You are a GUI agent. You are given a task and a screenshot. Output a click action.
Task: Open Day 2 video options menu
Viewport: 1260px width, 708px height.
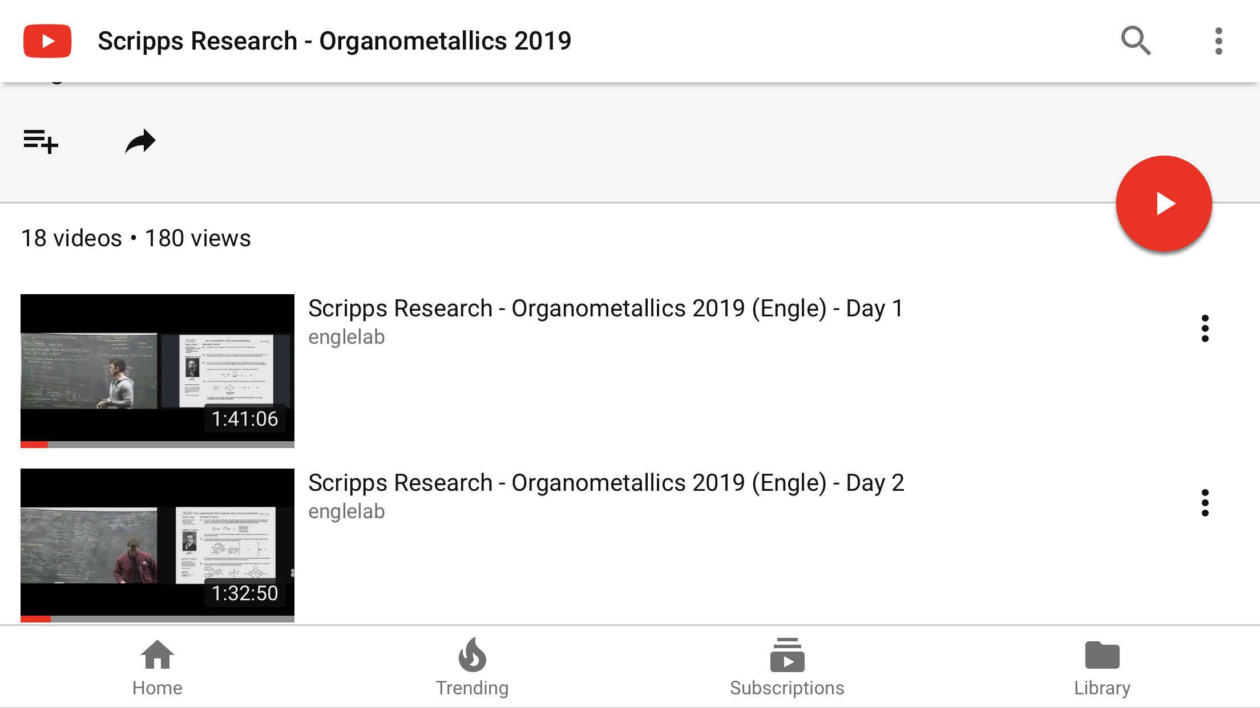click(1205, 503)
